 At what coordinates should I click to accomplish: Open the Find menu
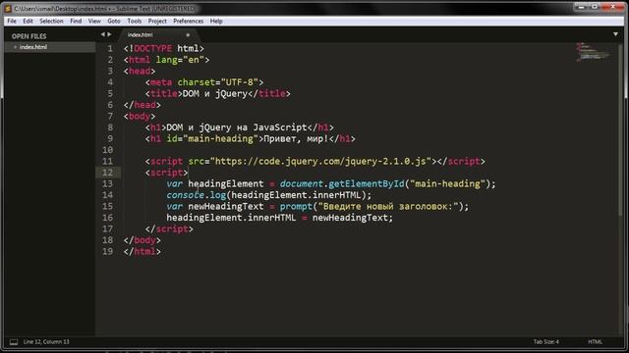(x=76, y=21)
